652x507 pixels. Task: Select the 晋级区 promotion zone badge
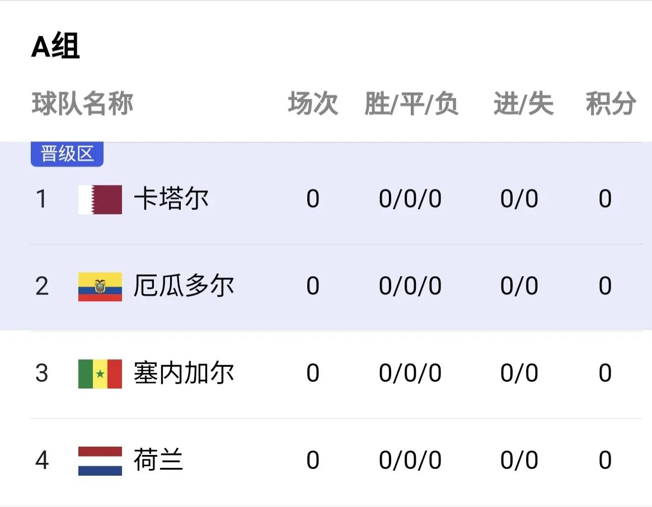click(67, 154)
